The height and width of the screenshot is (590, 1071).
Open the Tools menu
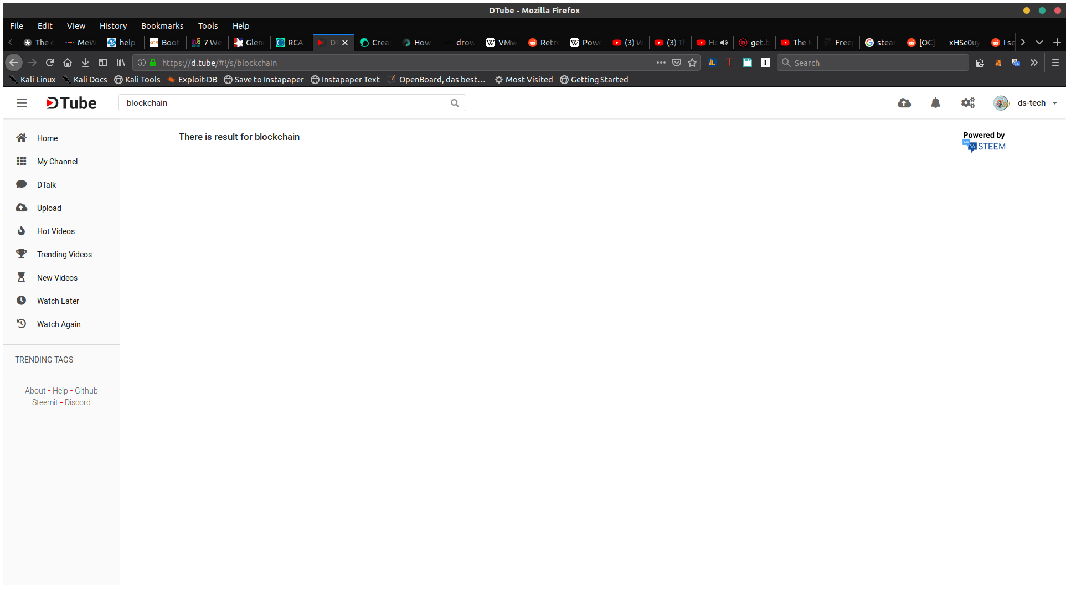[x=208, y=26]
